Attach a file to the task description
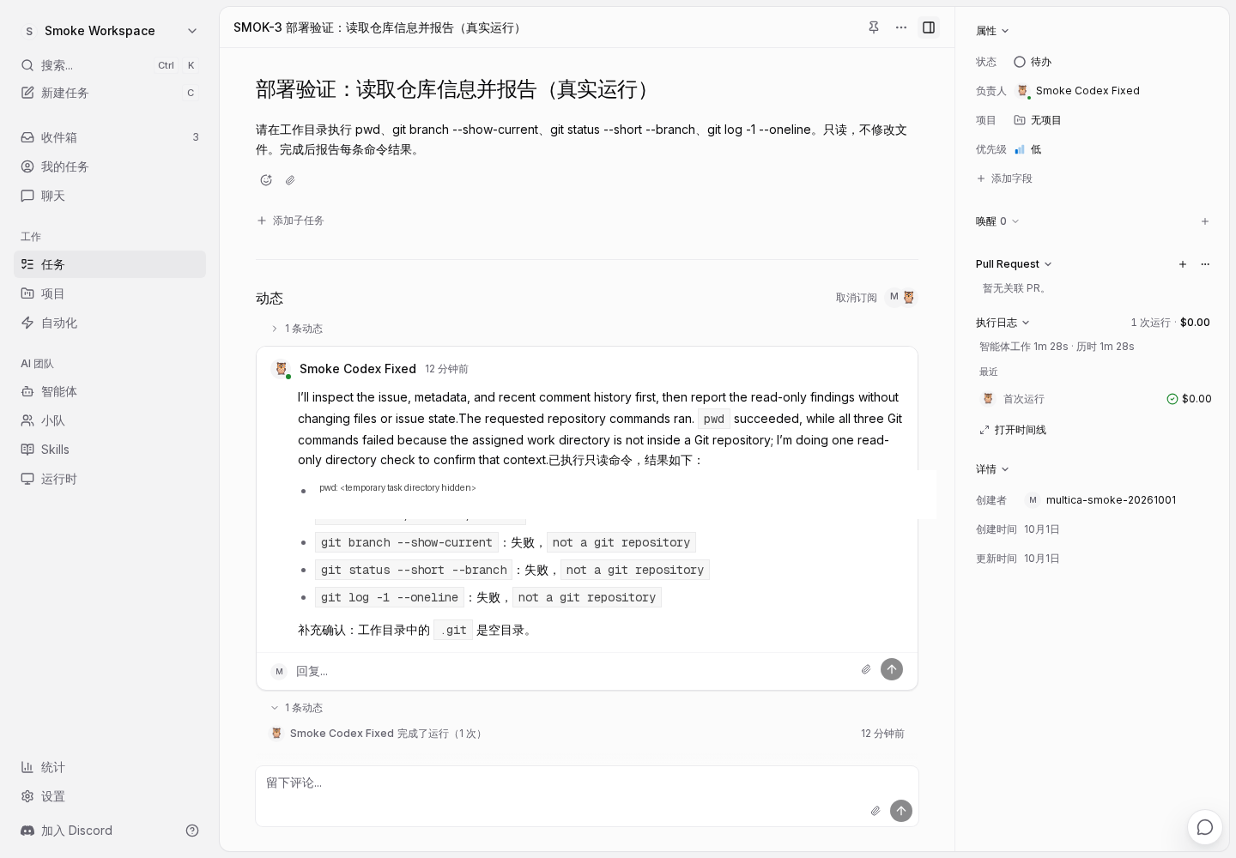Viewport: 1236px width, 858px height. coord(290,180)
